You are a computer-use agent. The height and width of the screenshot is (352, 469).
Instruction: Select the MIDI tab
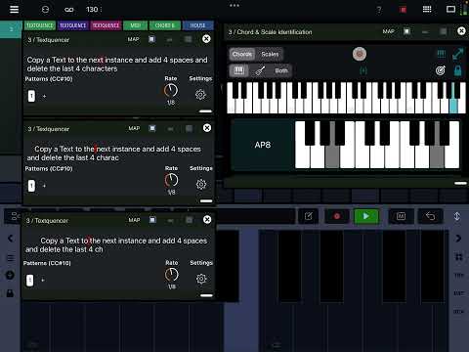tap(135, 25)
